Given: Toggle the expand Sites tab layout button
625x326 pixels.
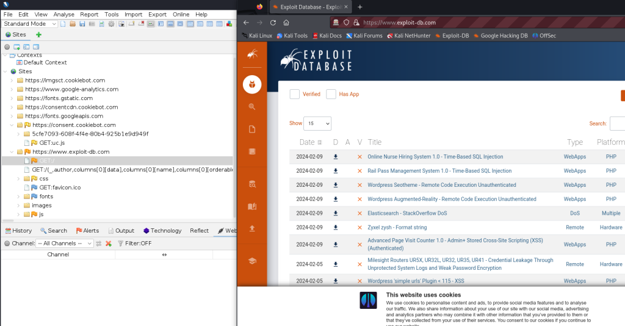Looking at the screenshot, I should [x=161, y=24].
